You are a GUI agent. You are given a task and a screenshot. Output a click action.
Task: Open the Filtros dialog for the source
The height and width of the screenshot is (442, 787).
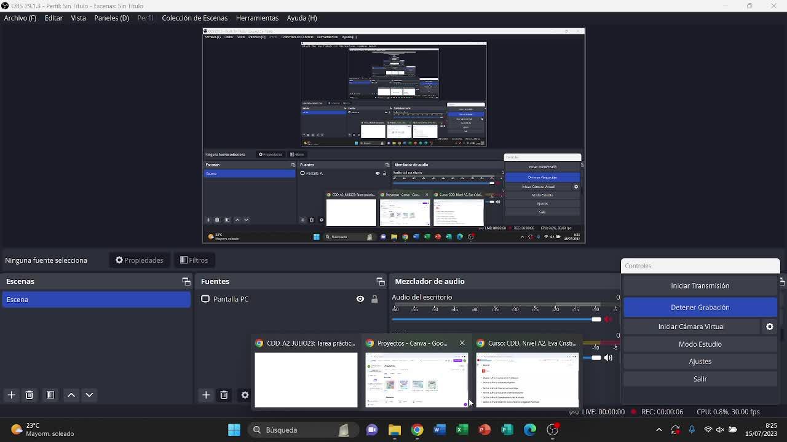tap(194, 260)
